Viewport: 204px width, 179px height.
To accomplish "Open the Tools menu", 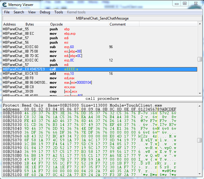I will coord(58,12).
